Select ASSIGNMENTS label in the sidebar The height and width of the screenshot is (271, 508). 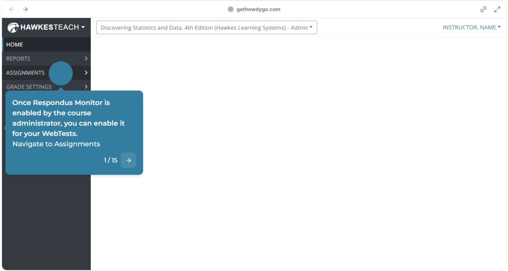[x=25, y=73]
